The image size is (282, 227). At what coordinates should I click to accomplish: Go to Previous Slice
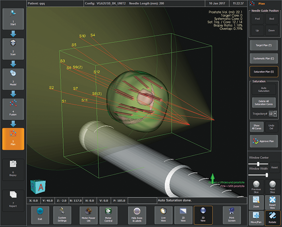click(256, 186)
